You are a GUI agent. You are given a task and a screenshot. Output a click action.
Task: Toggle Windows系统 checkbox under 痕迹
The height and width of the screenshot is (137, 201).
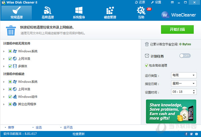pyautogui.click(x=10, y=82)
